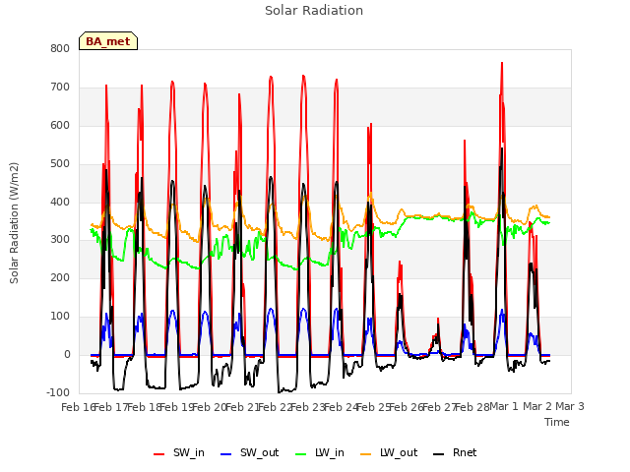Screen dimensions: 630x472
Task: Click the highest red SW_in peak on Mar 1
Action: pos(502,63)
